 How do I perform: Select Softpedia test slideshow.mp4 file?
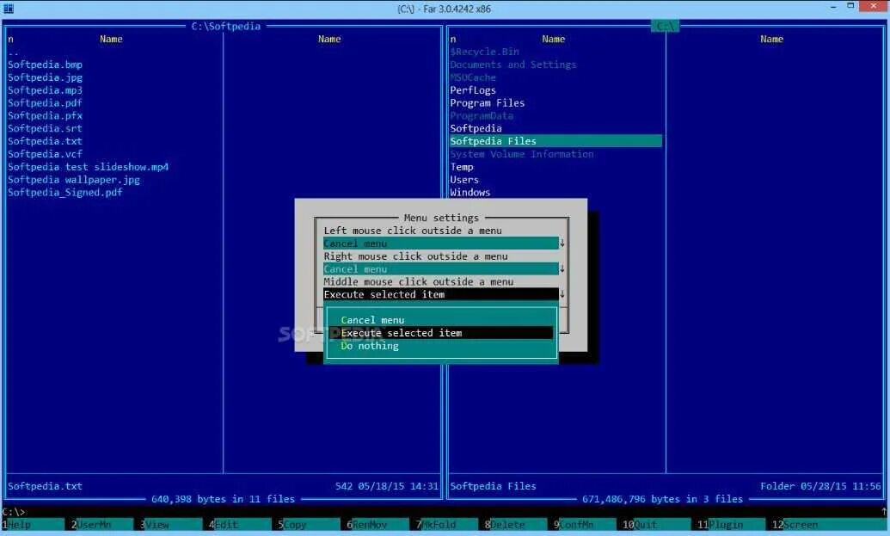coord(88,167)
